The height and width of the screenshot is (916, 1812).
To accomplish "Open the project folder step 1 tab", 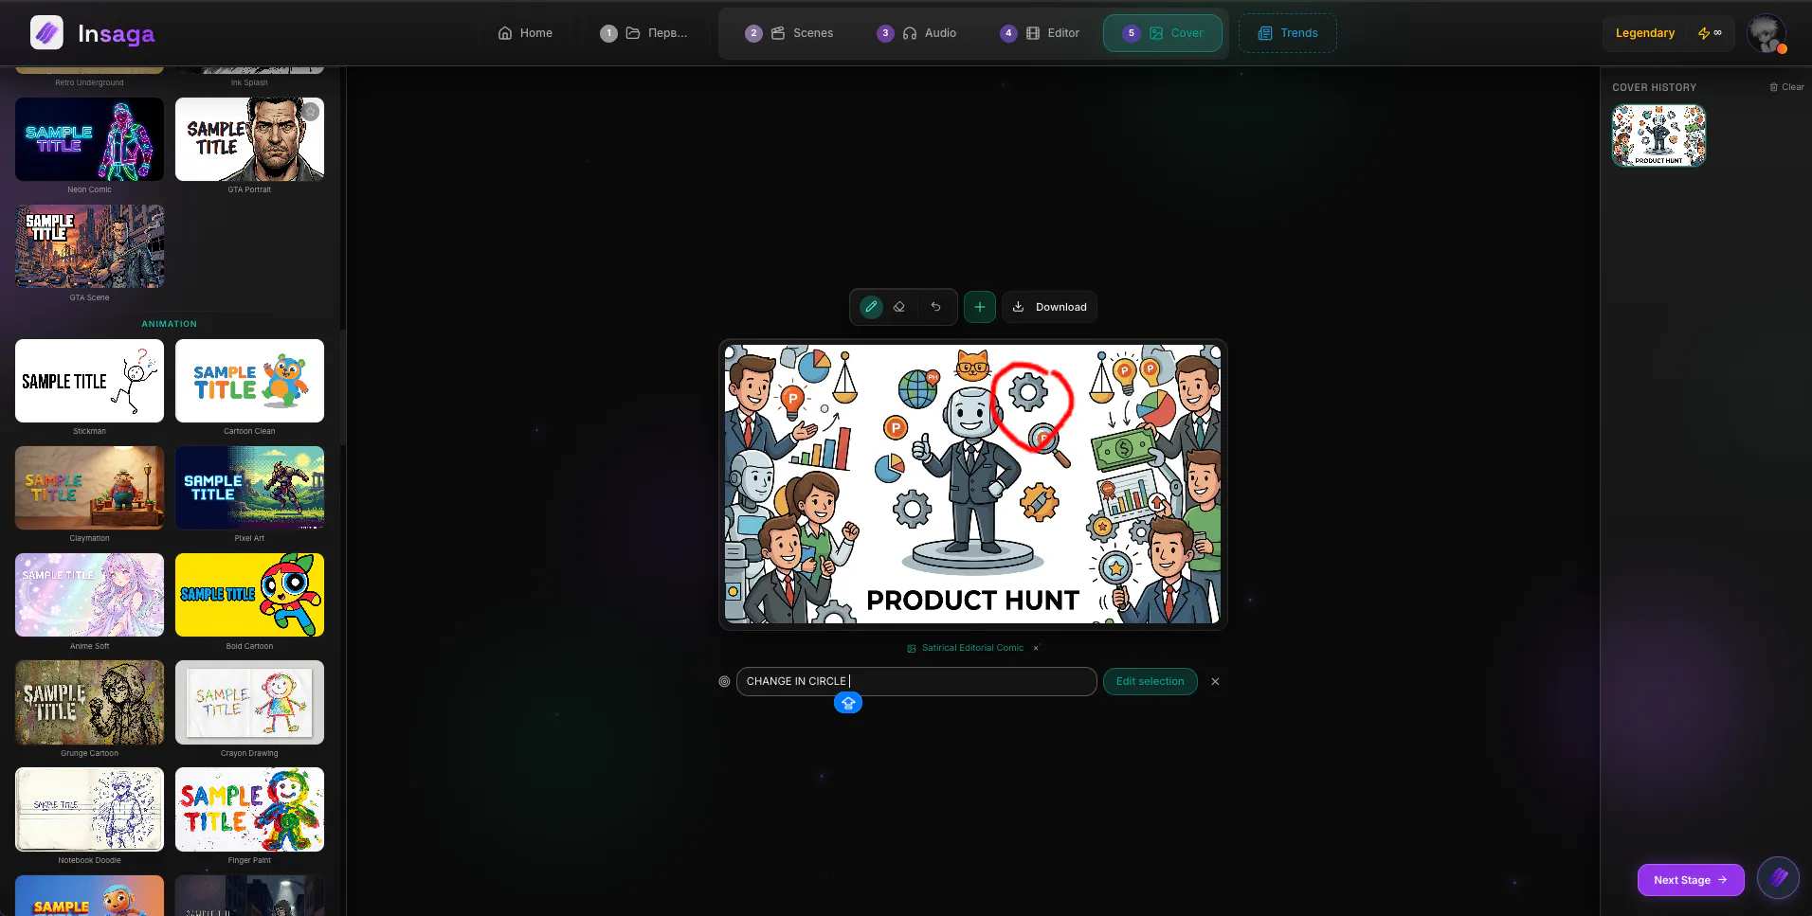I will pyautogui.click(x=643, y=33).
